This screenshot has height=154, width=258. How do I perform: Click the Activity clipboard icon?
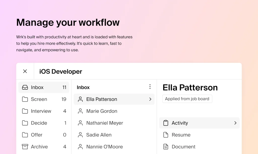click(166, 123)
